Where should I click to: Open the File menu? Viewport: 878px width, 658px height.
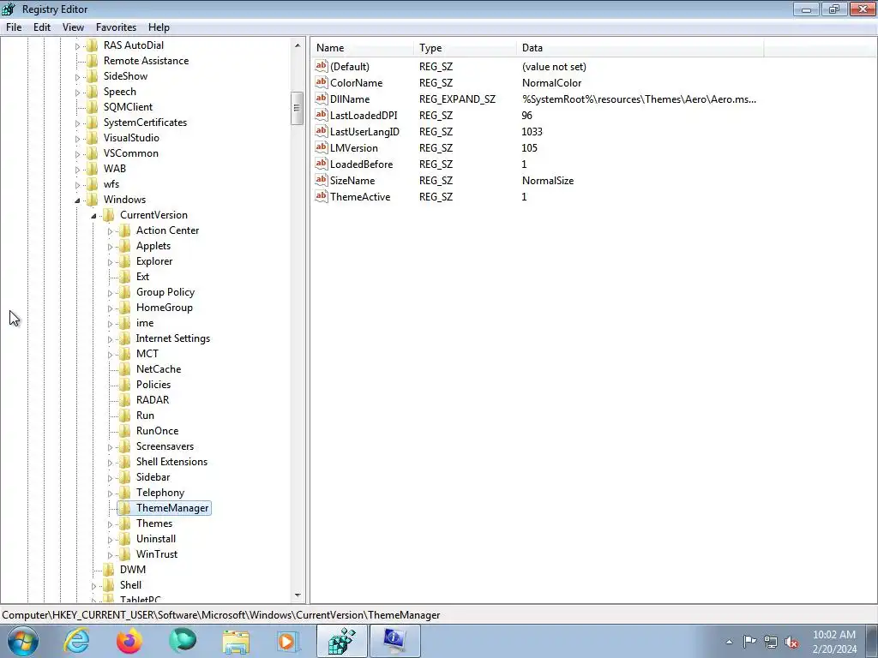coord(14,27)
